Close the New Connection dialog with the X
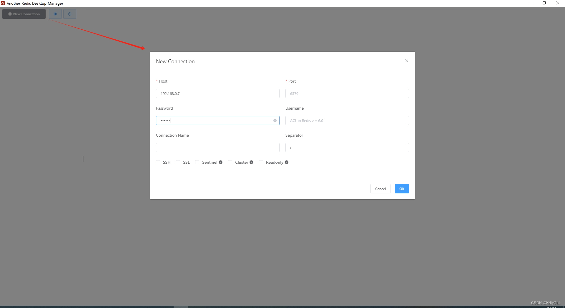This screenshot has height=308, width=565. (x=407, y=61)
